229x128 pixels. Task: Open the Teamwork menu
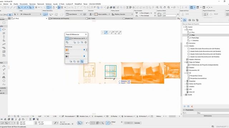[x=40, y=4]
